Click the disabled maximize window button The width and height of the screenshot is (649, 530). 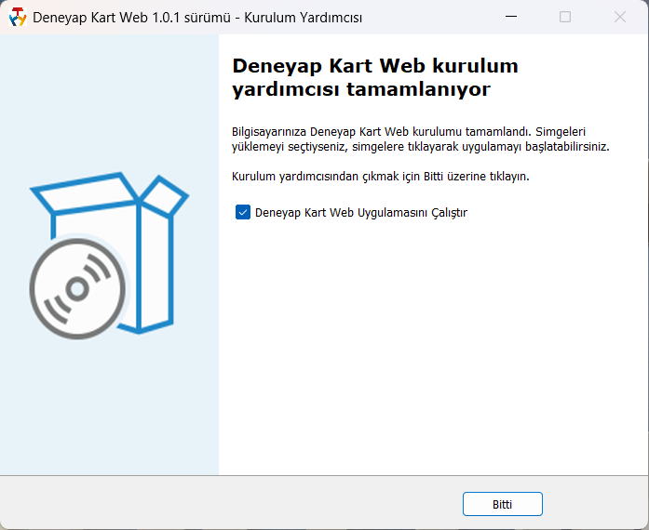[565, 17]
